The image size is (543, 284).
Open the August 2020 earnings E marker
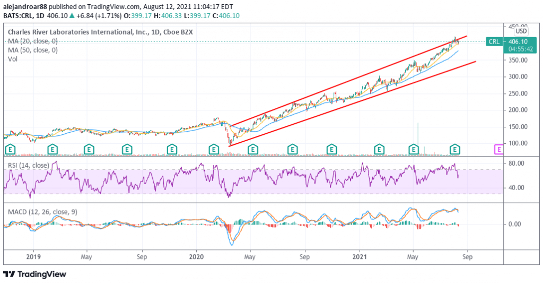coord(293,150)
